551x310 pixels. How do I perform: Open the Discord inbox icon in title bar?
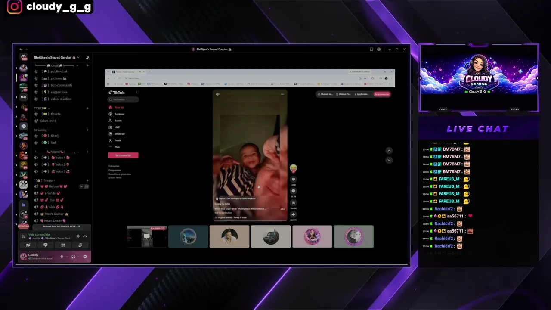tap(371, 49)
